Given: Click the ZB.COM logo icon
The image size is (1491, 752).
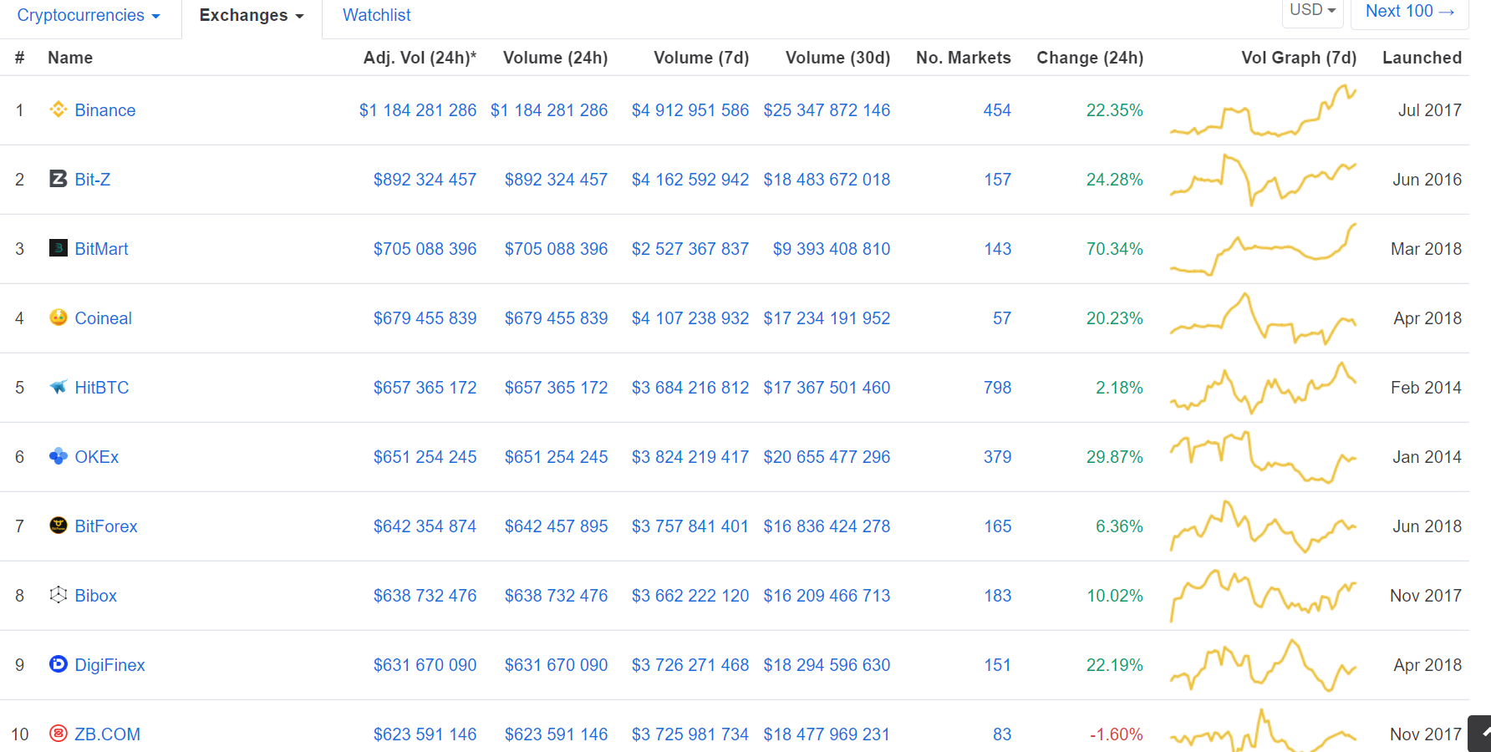Looking at the screenshot, I should [x=58, y=734].
